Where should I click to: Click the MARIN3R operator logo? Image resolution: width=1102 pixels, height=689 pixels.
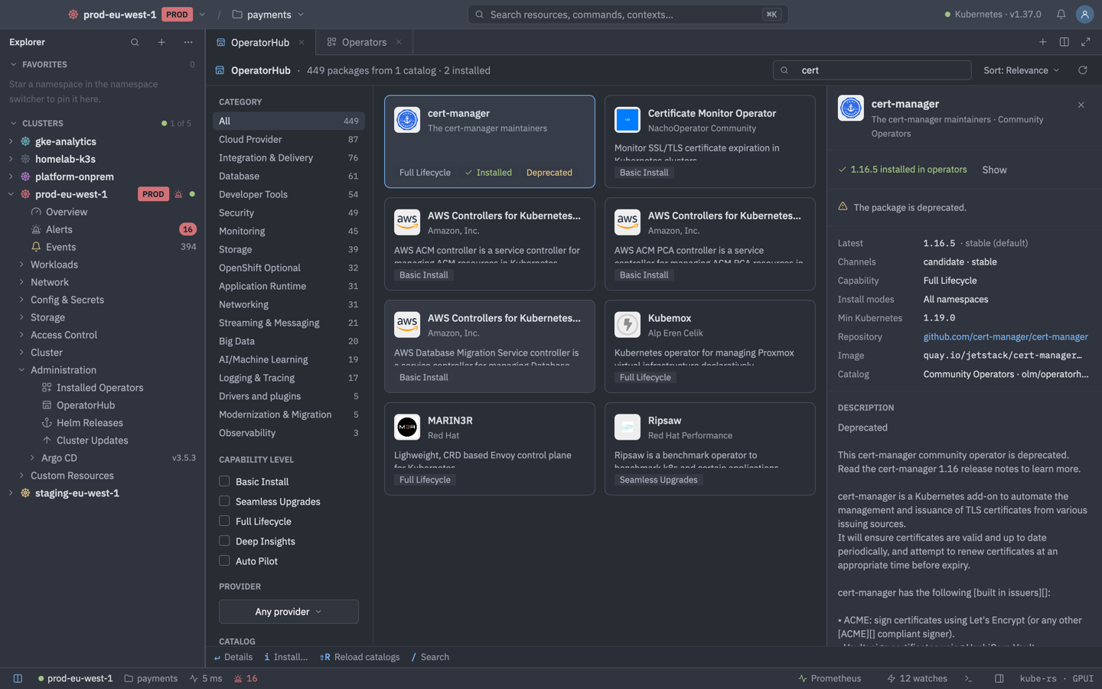tap(407, 427)
